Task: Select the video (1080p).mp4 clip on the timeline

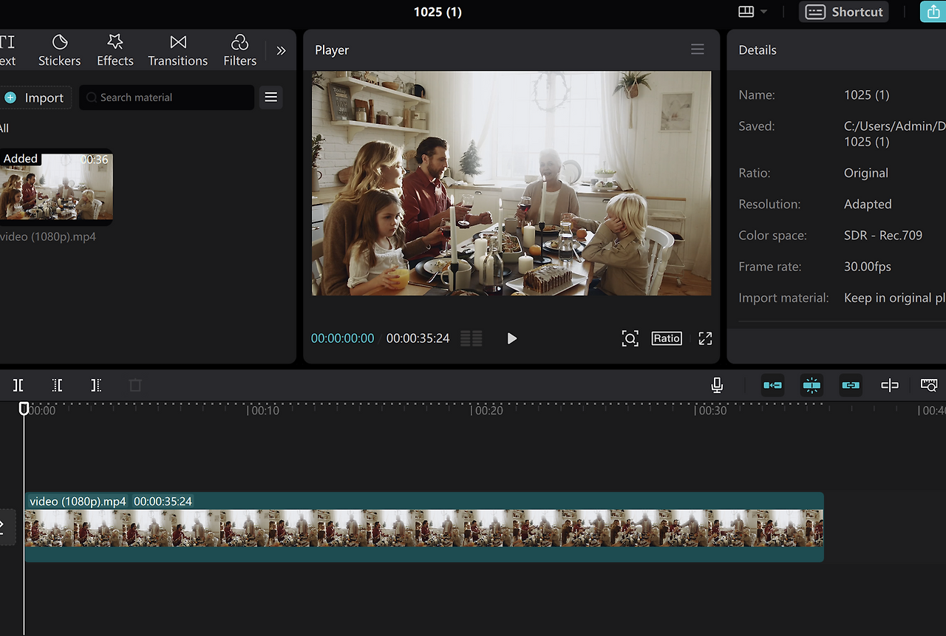Action: (424, 527)
